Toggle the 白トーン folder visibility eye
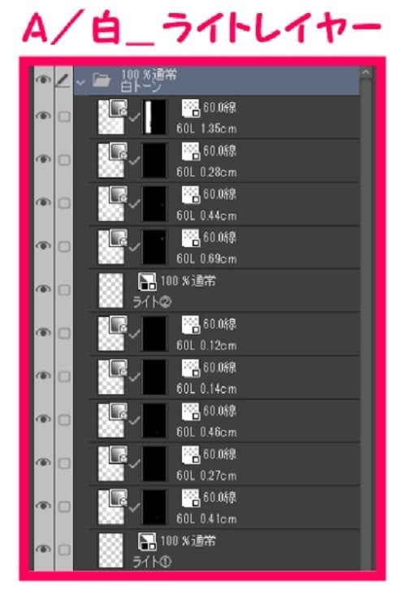406x600 pixels. (x=43, y=80)
